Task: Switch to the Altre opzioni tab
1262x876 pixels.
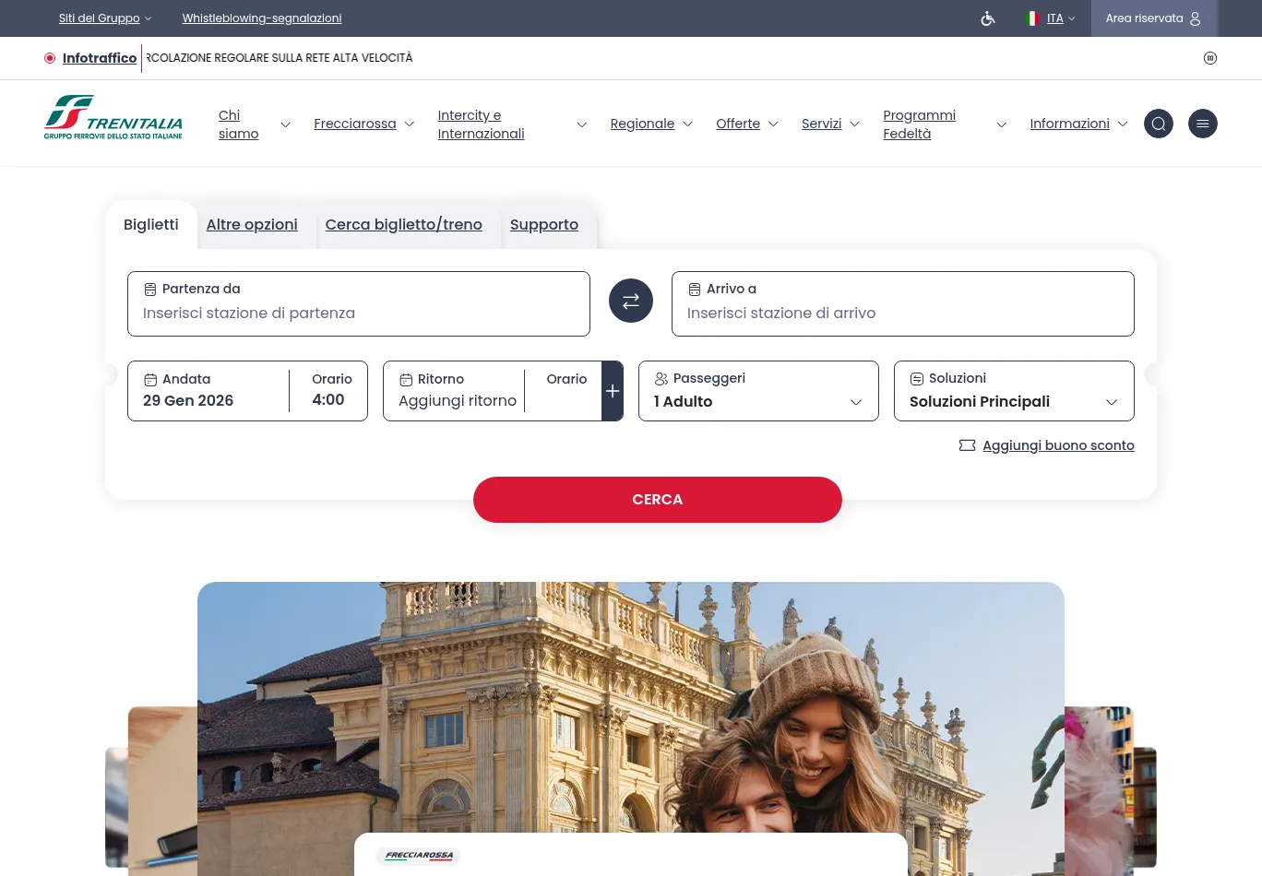Action: tap(252, 225)
